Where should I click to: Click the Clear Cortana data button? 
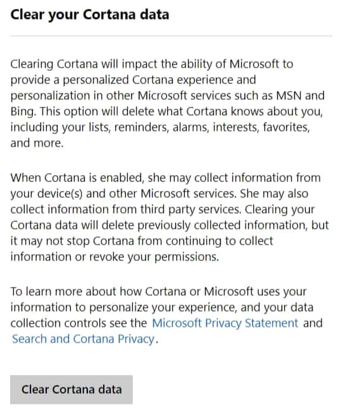click(x=72, y=389)
